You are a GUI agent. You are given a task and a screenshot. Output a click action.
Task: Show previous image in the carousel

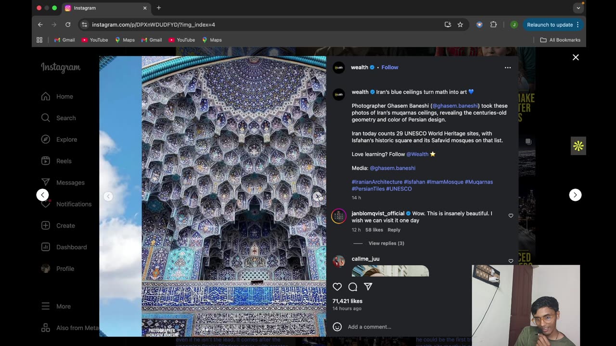click(108, 197)
